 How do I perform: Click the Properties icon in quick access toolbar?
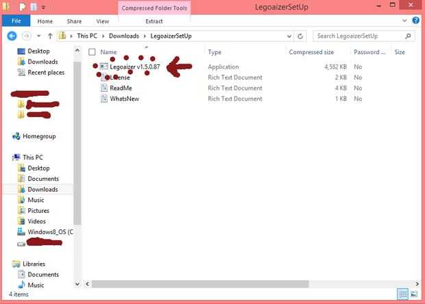tap(23, 7)
